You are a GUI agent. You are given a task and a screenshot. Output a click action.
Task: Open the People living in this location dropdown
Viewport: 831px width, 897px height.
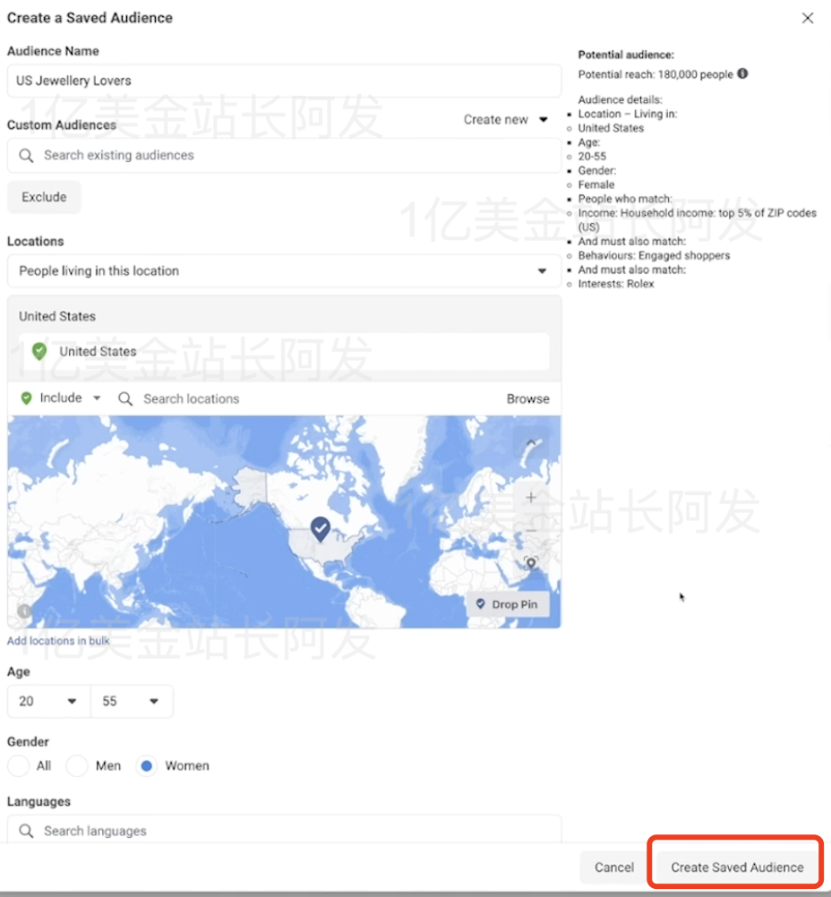[282, 270]
